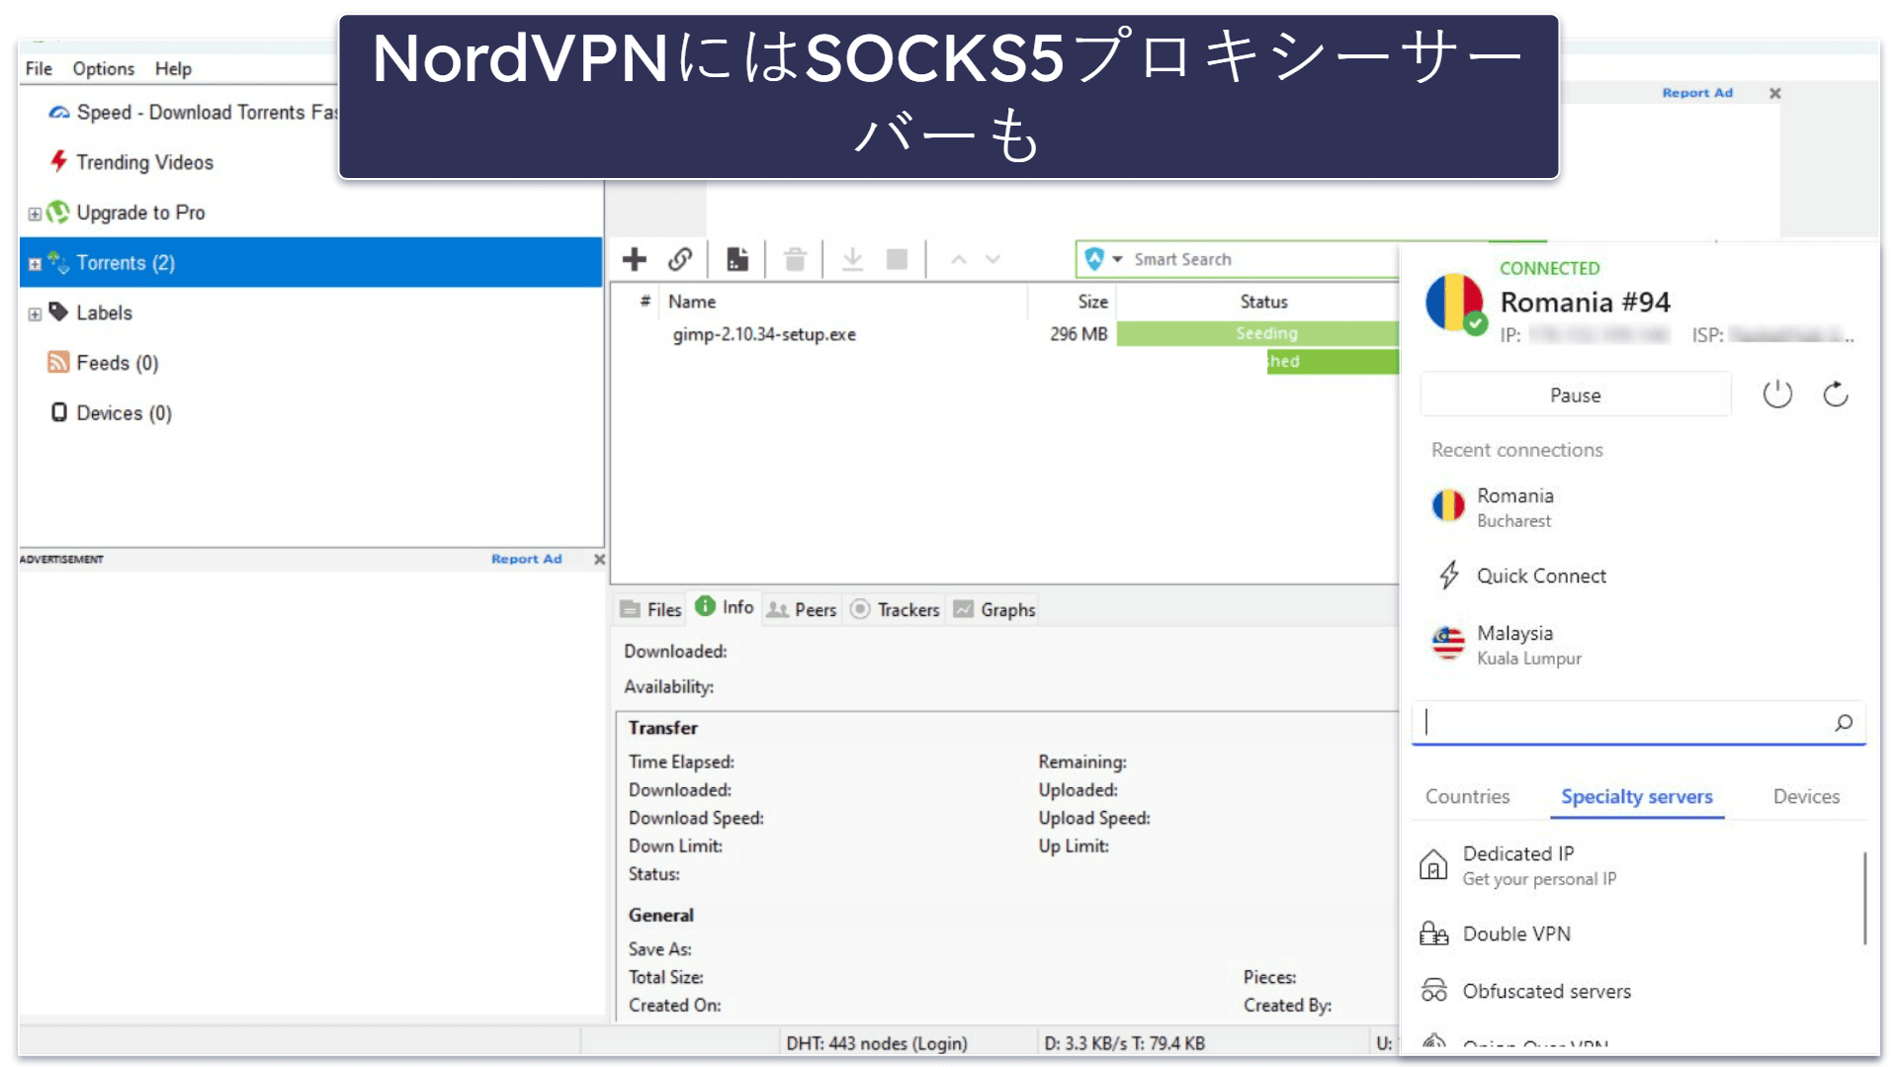Screen dimensions: 1897x1067
Task: Switch to the Countries tab in NordVPN
Action: [1467, 797]
